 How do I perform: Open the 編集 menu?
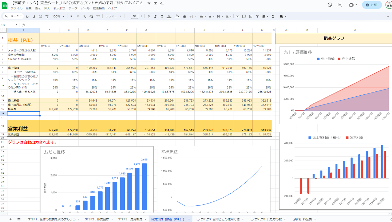(29, 8)
